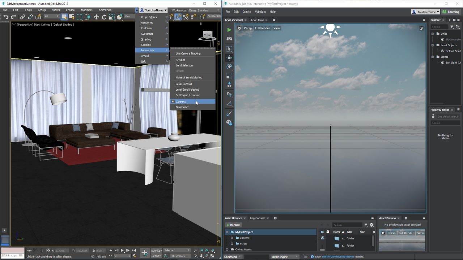The height and width of the screenshot is (260, 463).
Task: Select the Move tool in Interactive toolbar
Action: tap(229, 58)
